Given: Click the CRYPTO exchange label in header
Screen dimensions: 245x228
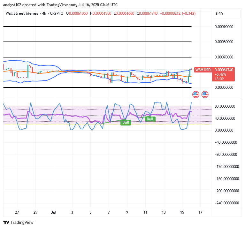Looking at the screenshot, I should 57,13.
